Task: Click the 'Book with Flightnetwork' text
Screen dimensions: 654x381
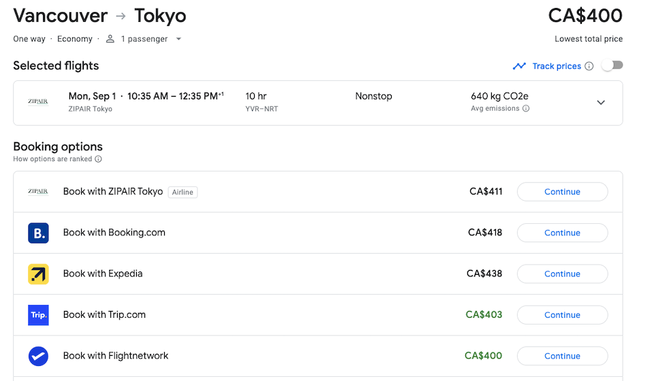Action: (x=116, y=356)
